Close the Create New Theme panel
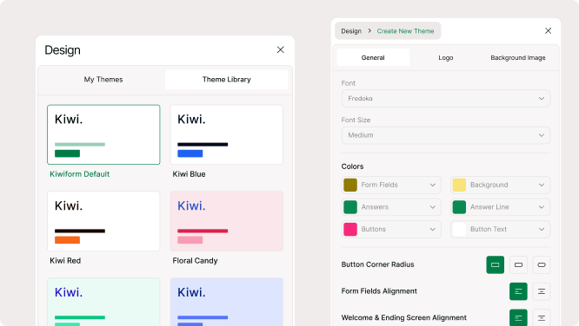Viewport: 579px width, 326px height. coord(548,31)
